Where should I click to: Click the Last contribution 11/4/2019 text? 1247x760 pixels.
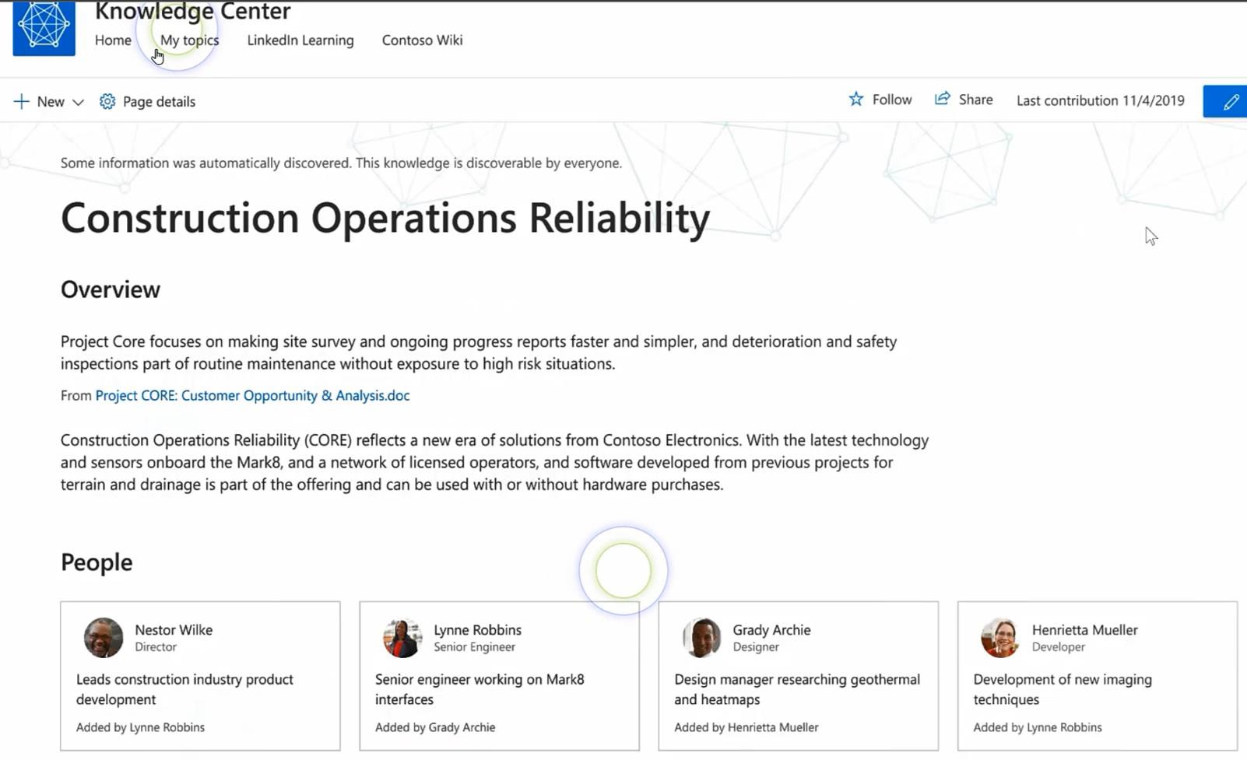[x=1101, y=100]
